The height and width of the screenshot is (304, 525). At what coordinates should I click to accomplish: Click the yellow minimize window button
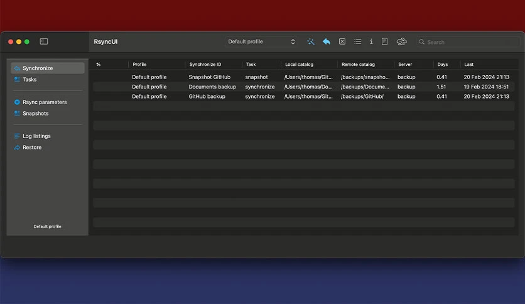click(x=19, y=41)
